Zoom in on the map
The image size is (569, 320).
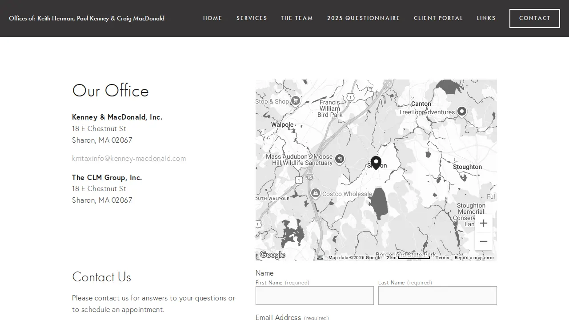[483, 223]
